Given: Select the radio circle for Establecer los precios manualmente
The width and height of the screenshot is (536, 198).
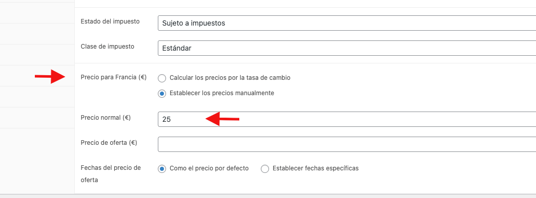Looking at the screenshot, I should [x=162, y=94].
